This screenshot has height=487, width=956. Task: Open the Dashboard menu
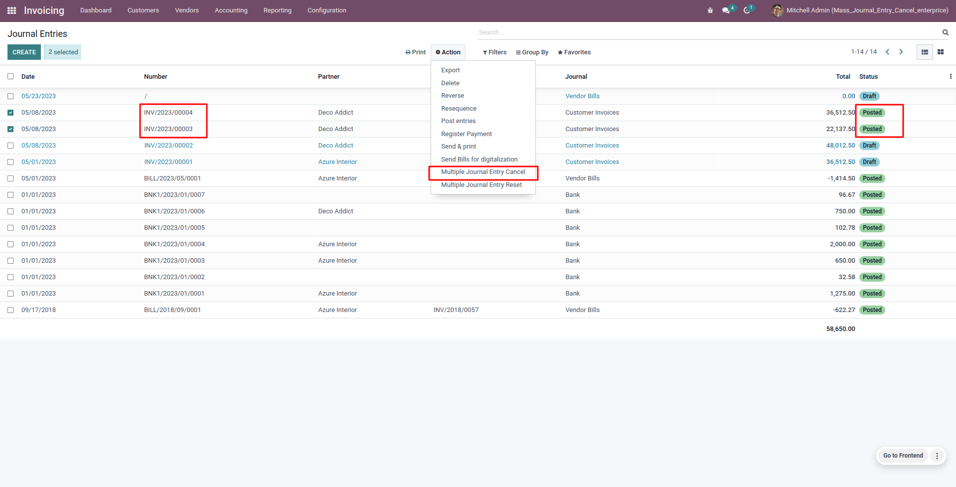96,10
